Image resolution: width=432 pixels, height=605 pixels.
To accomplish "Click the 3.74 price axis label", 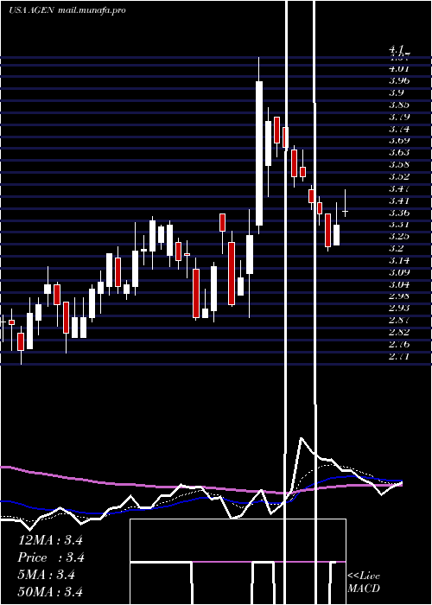I will click(399, 129).
